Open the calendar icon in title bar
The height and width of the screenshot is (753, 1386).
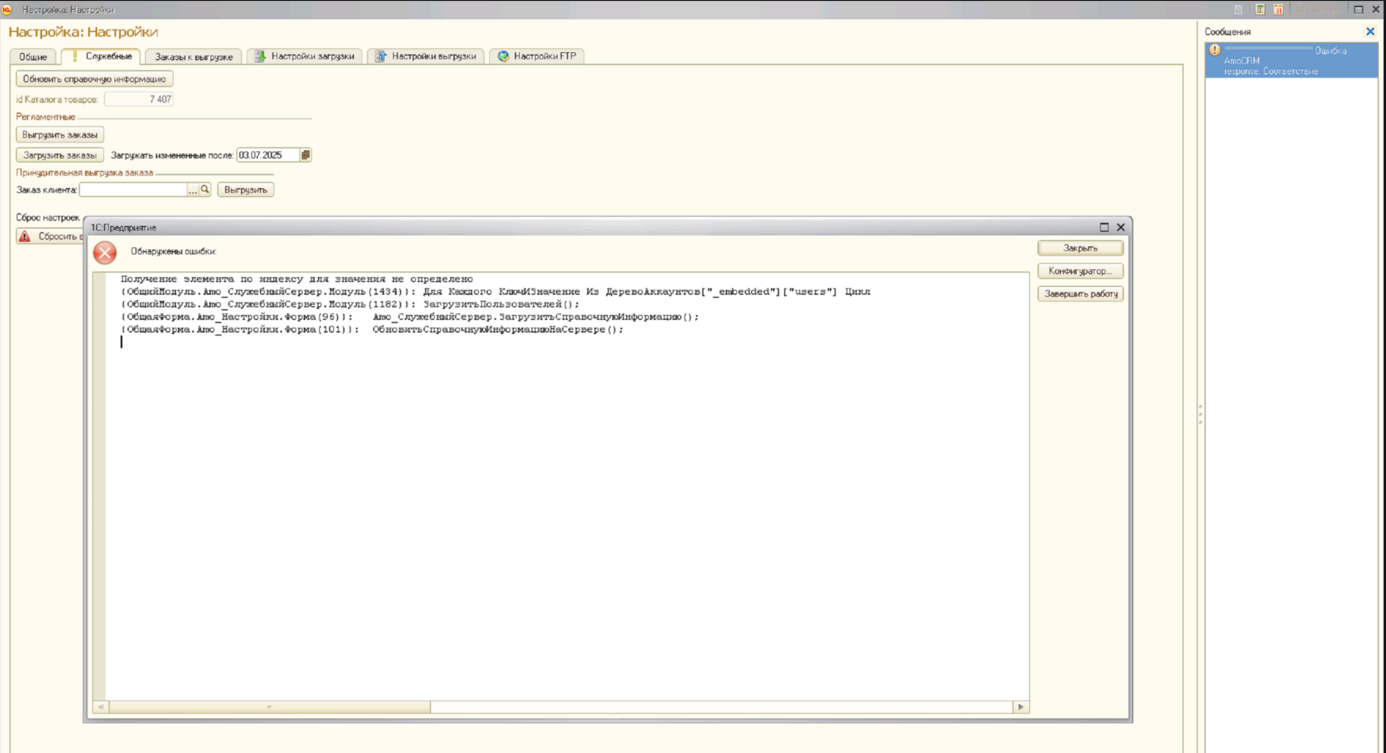[x=1278, y=10]
